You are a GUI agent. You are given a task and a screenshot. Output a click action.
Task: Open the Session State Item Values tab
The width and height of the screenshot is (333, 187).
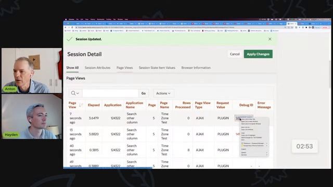click(157, 68)
